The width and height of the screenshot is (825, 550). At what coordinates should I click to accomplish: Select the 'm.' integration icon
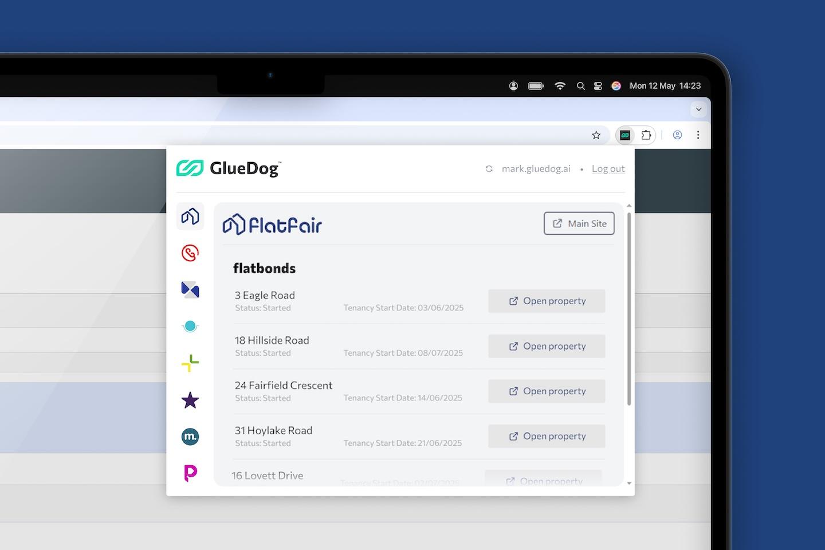click(x=190, y=436)
